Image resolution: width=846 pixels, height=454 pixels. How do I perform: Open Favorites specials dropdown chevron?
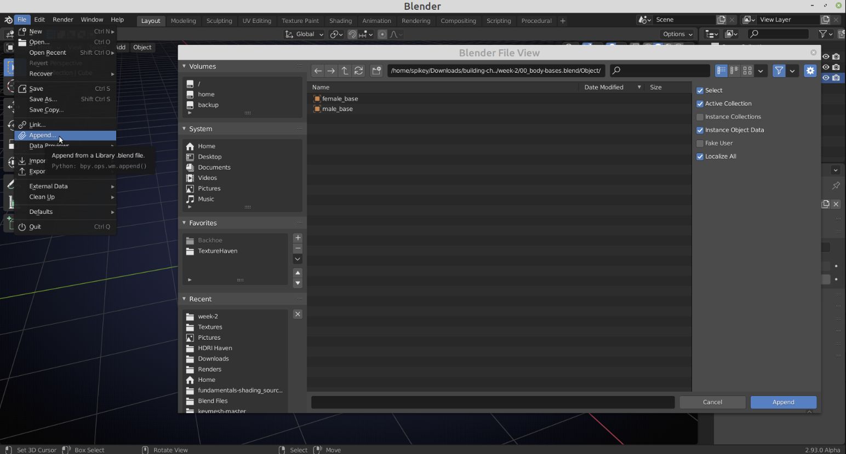[298, 259]
